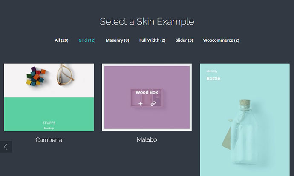The height and width of the screenshot is (176, 294).
Task: Click the plus icon on Wood Box
Action: 141,104
